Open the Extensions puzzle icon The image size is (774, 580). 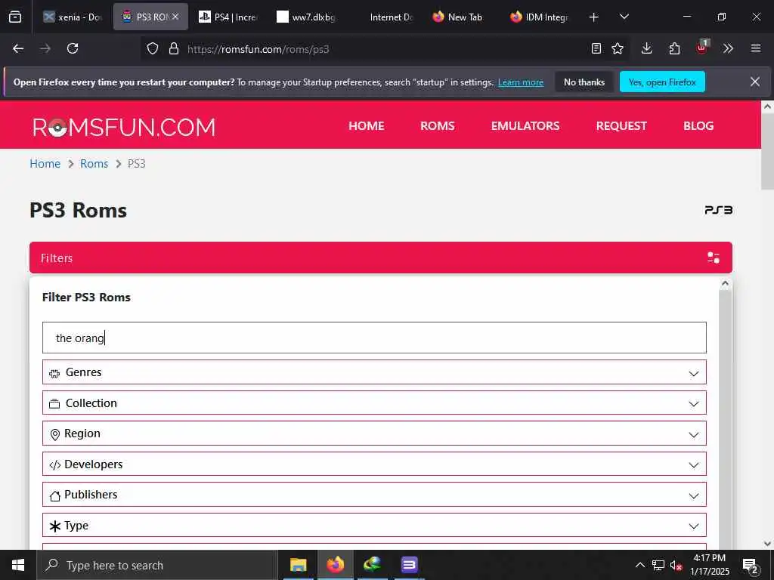click(x=674, y=48)
